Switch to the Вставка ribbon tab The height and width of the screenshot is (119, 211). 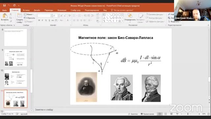tap(26, 10)
